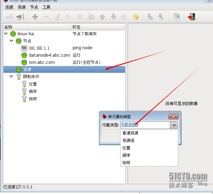Screen dimensions: 213x194
Task: Collapse the 限制条件 tree branch
Action: pos(11,77)
